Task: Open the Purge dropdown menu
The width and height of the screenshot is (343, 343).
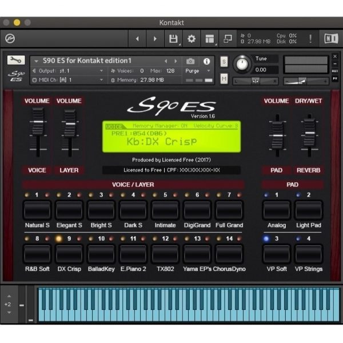Action: coord(198,71)
